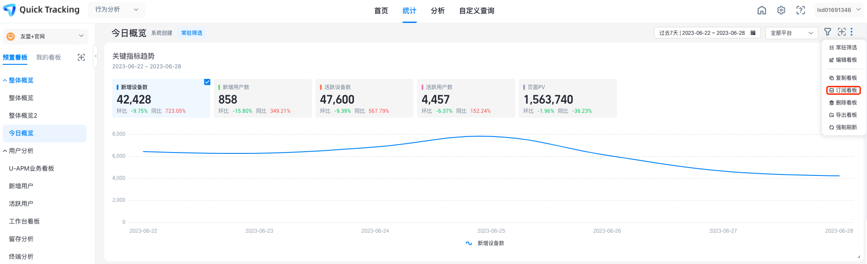Click the 强制刷新 refresh icon

pos(832,127)
